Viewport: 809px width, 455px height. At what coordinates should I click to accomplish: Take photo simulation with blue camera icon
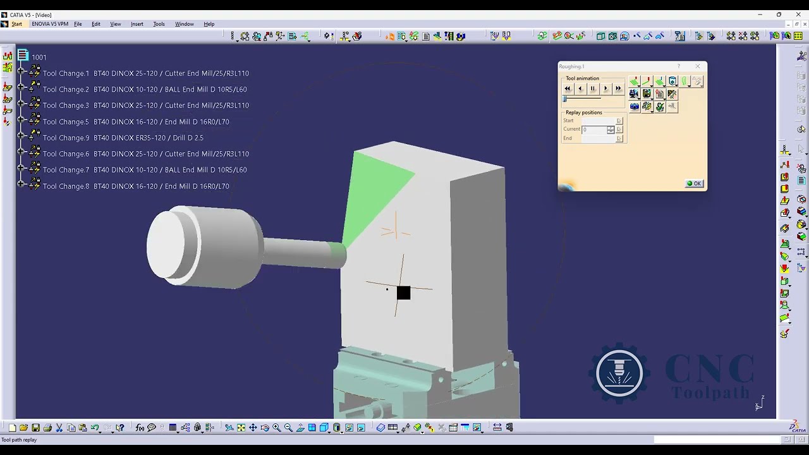pyautogui.click(x=635, y=107)
